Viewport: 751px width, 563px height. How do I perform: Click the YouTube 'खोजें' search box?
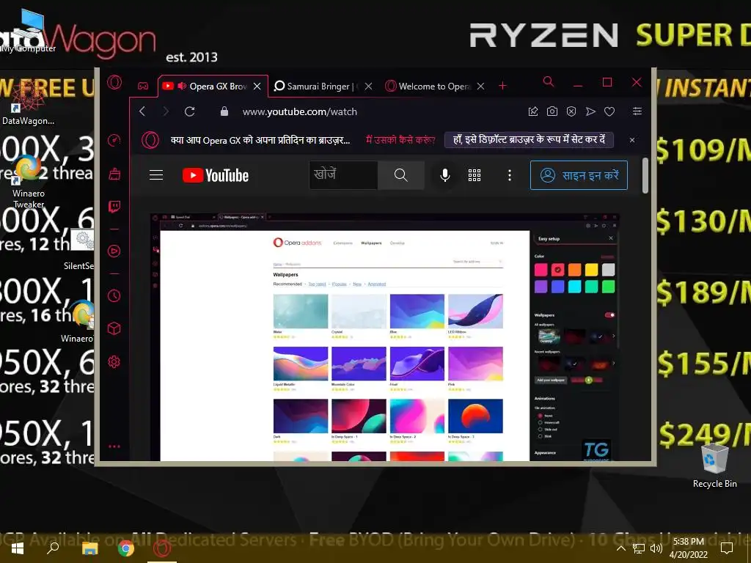pyautogui.click(x=343, y=174)
